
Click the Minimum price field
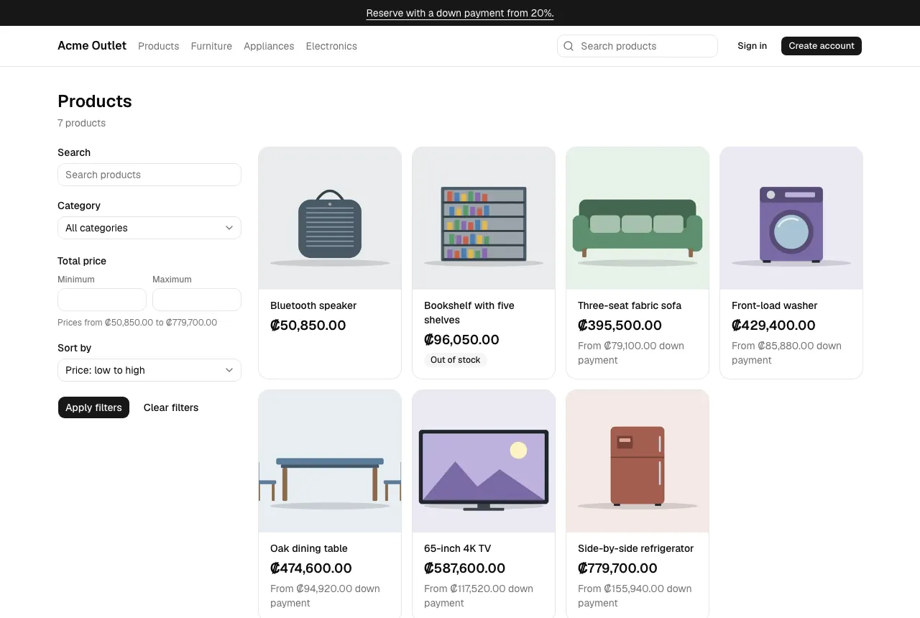102,300
